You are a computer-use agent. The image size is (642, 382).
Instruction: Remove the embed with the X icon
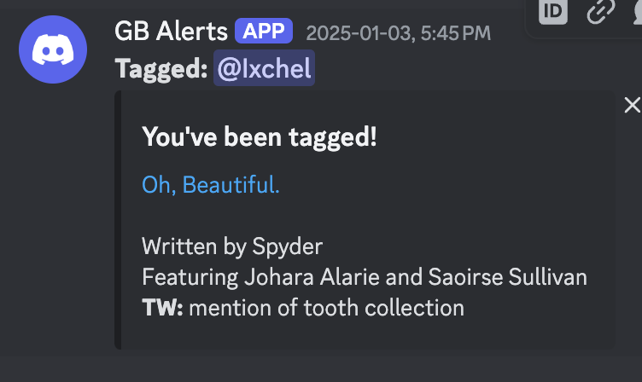click(x=632, y=105)
